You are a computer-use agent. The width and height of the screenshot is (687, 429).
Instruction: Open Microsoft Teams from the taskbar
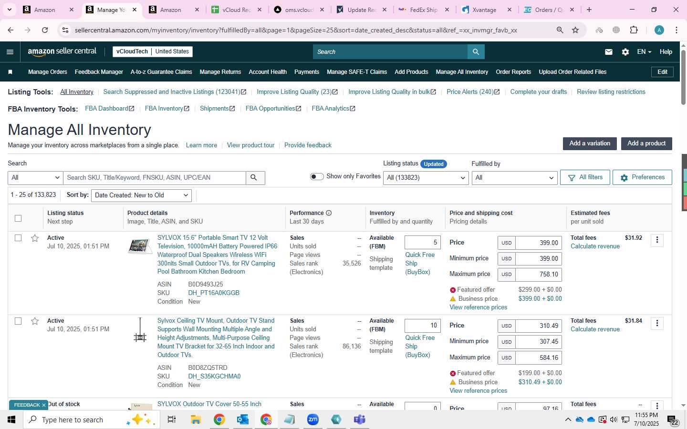(359, 419)
